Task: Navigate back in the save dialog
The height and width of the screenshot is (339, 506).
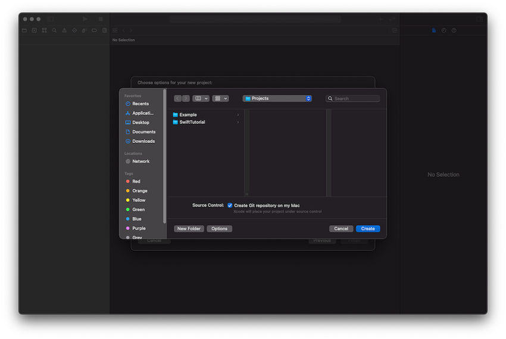Action: (x=177, y=98)
